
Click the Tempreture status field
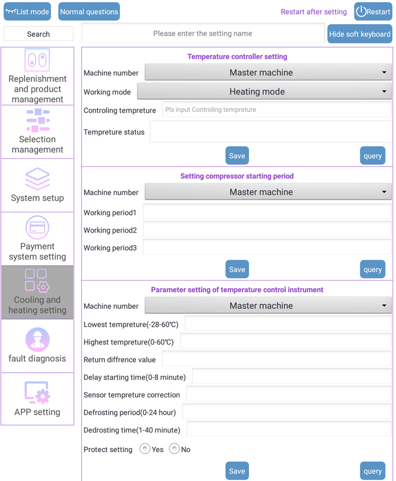[271, 132]
